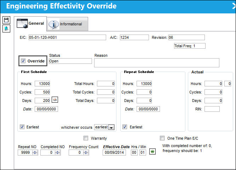236x170 pixels.
Task: Click the arrow at the title bar's right end
Action: (234, 6)
